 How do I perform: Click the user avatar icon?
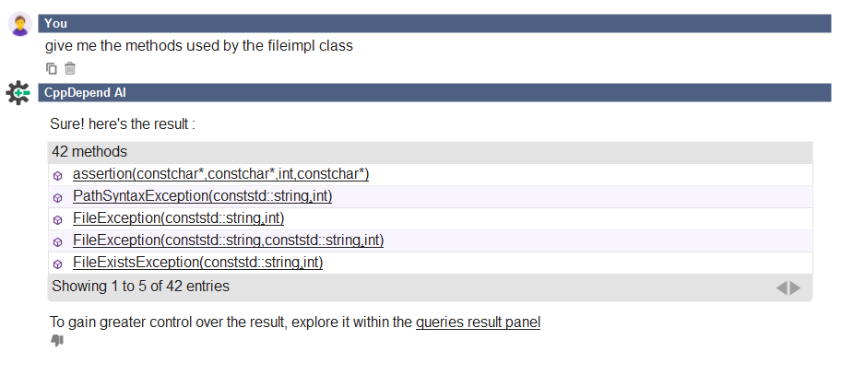pos(20,24)
